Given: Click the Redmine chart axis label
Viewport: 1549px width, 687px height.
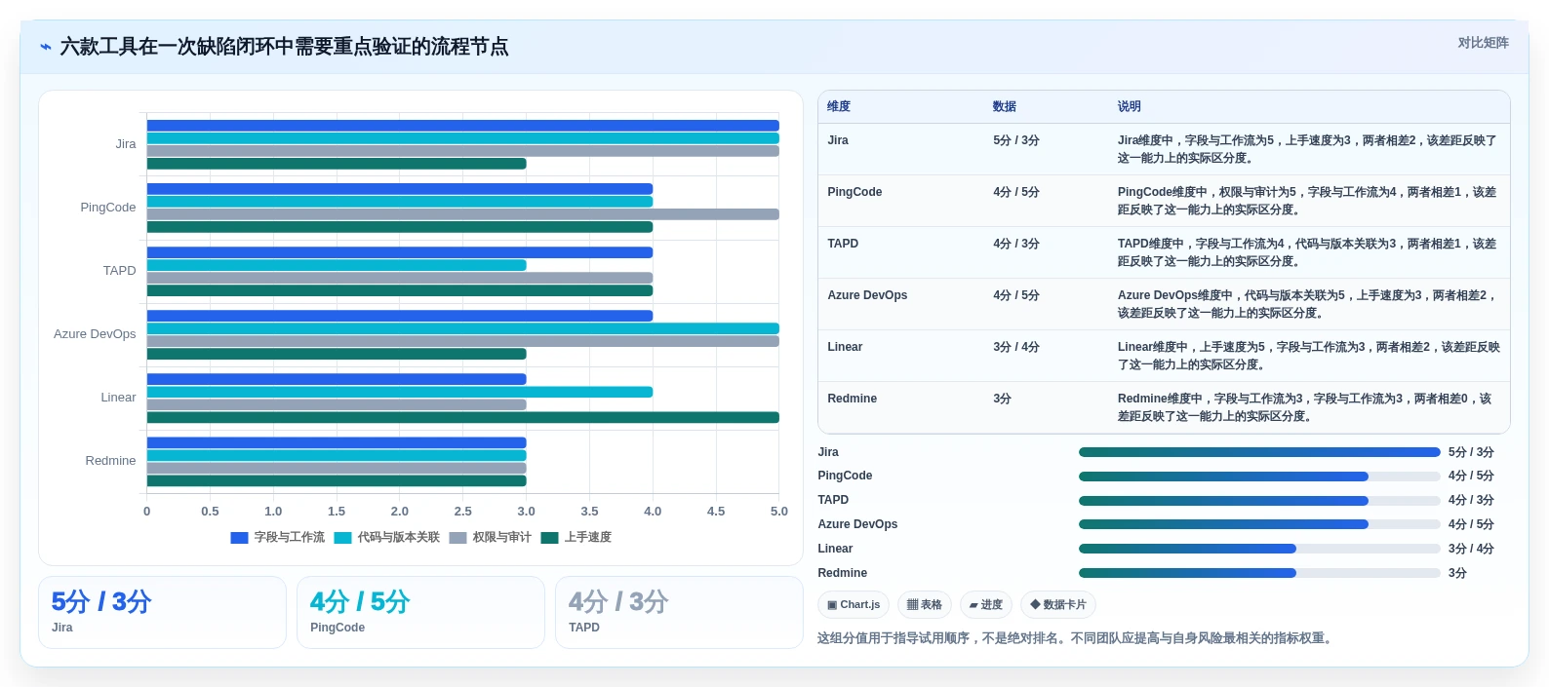Looking at the screenshot, I should pos(110,461).
